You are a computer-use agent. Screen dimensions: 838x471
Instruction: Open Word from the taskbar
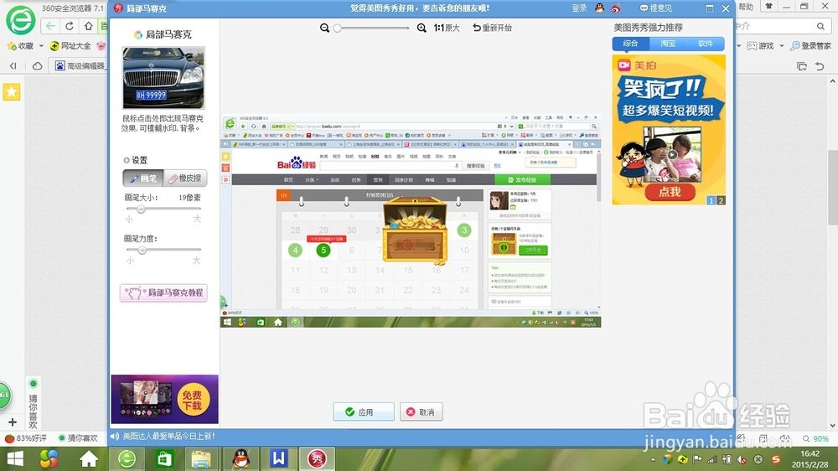coord(278,458)
